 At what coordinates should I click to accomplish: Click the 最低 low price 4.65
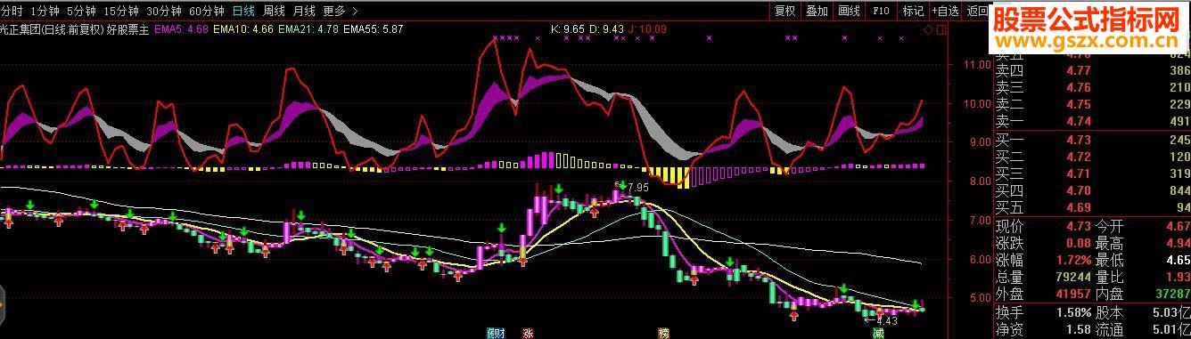pyautogui.click(x=1178, y=259)
